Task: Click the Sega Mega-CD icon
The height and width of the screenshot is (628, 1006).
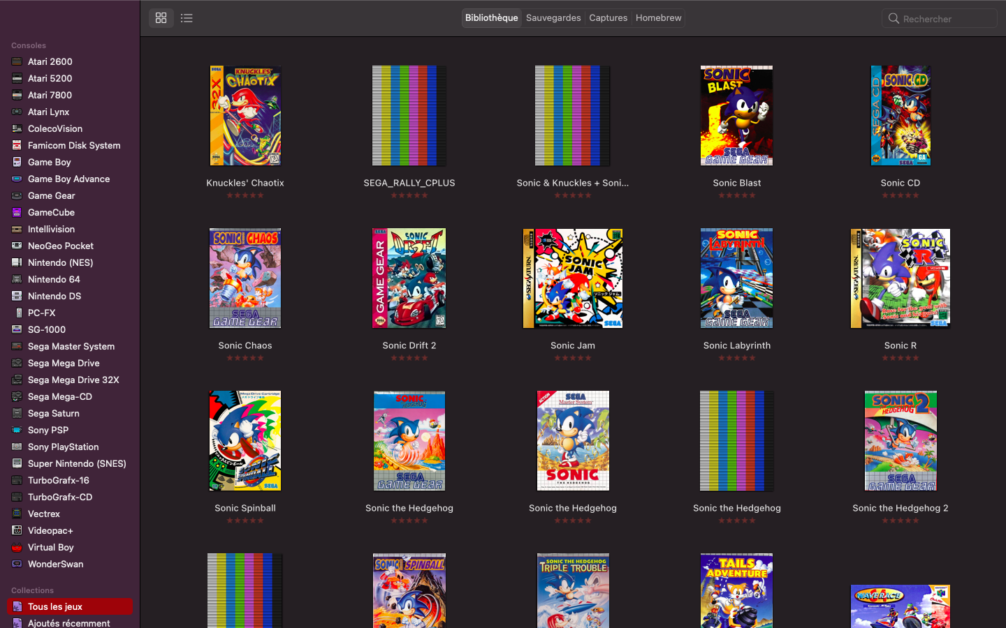Action: [17, 396]
